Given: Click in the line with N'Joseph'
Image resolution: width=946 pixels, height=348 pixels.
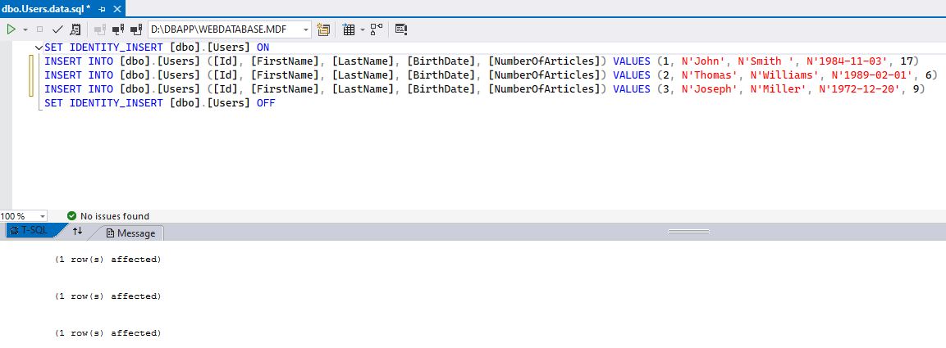Looking at the screenshot, I should [x=484, y=89].
